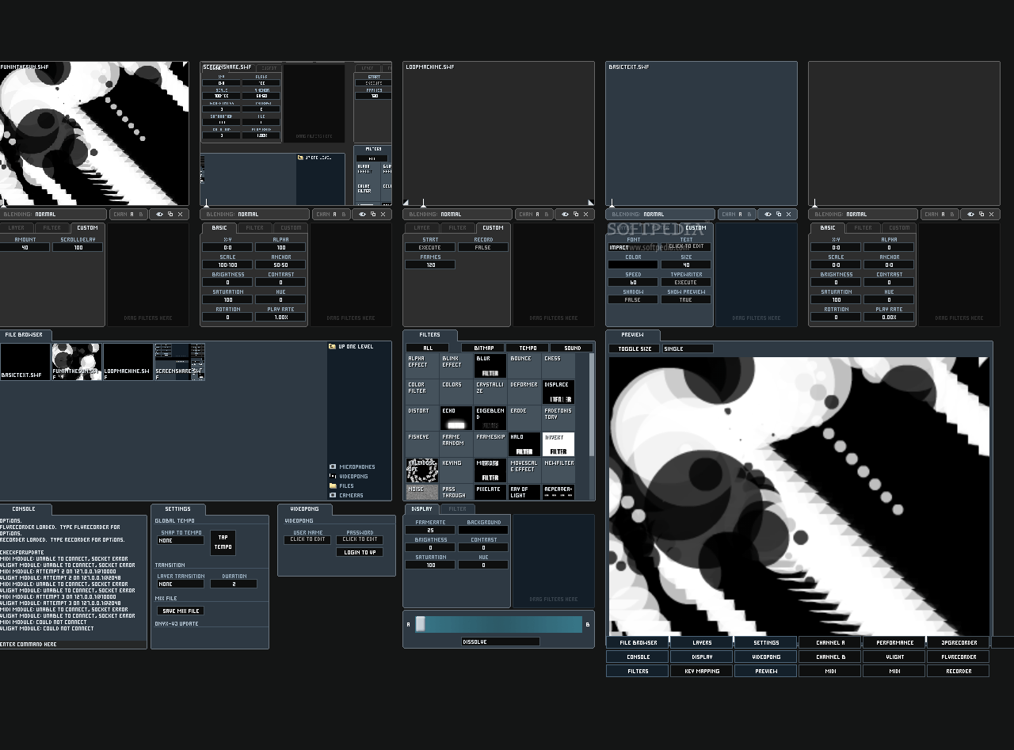Image resolution: width=1014 pixels, height=750 pixels.
Task: Select the Kaleidoscope filter tile
Action: tap(421, 470)
